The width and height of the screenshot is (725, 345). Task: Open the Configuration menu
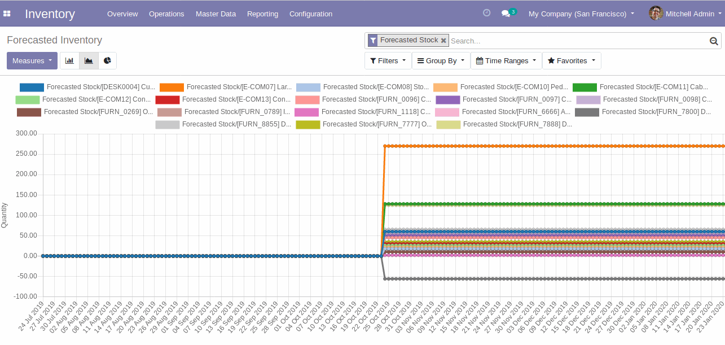(311, 14)
